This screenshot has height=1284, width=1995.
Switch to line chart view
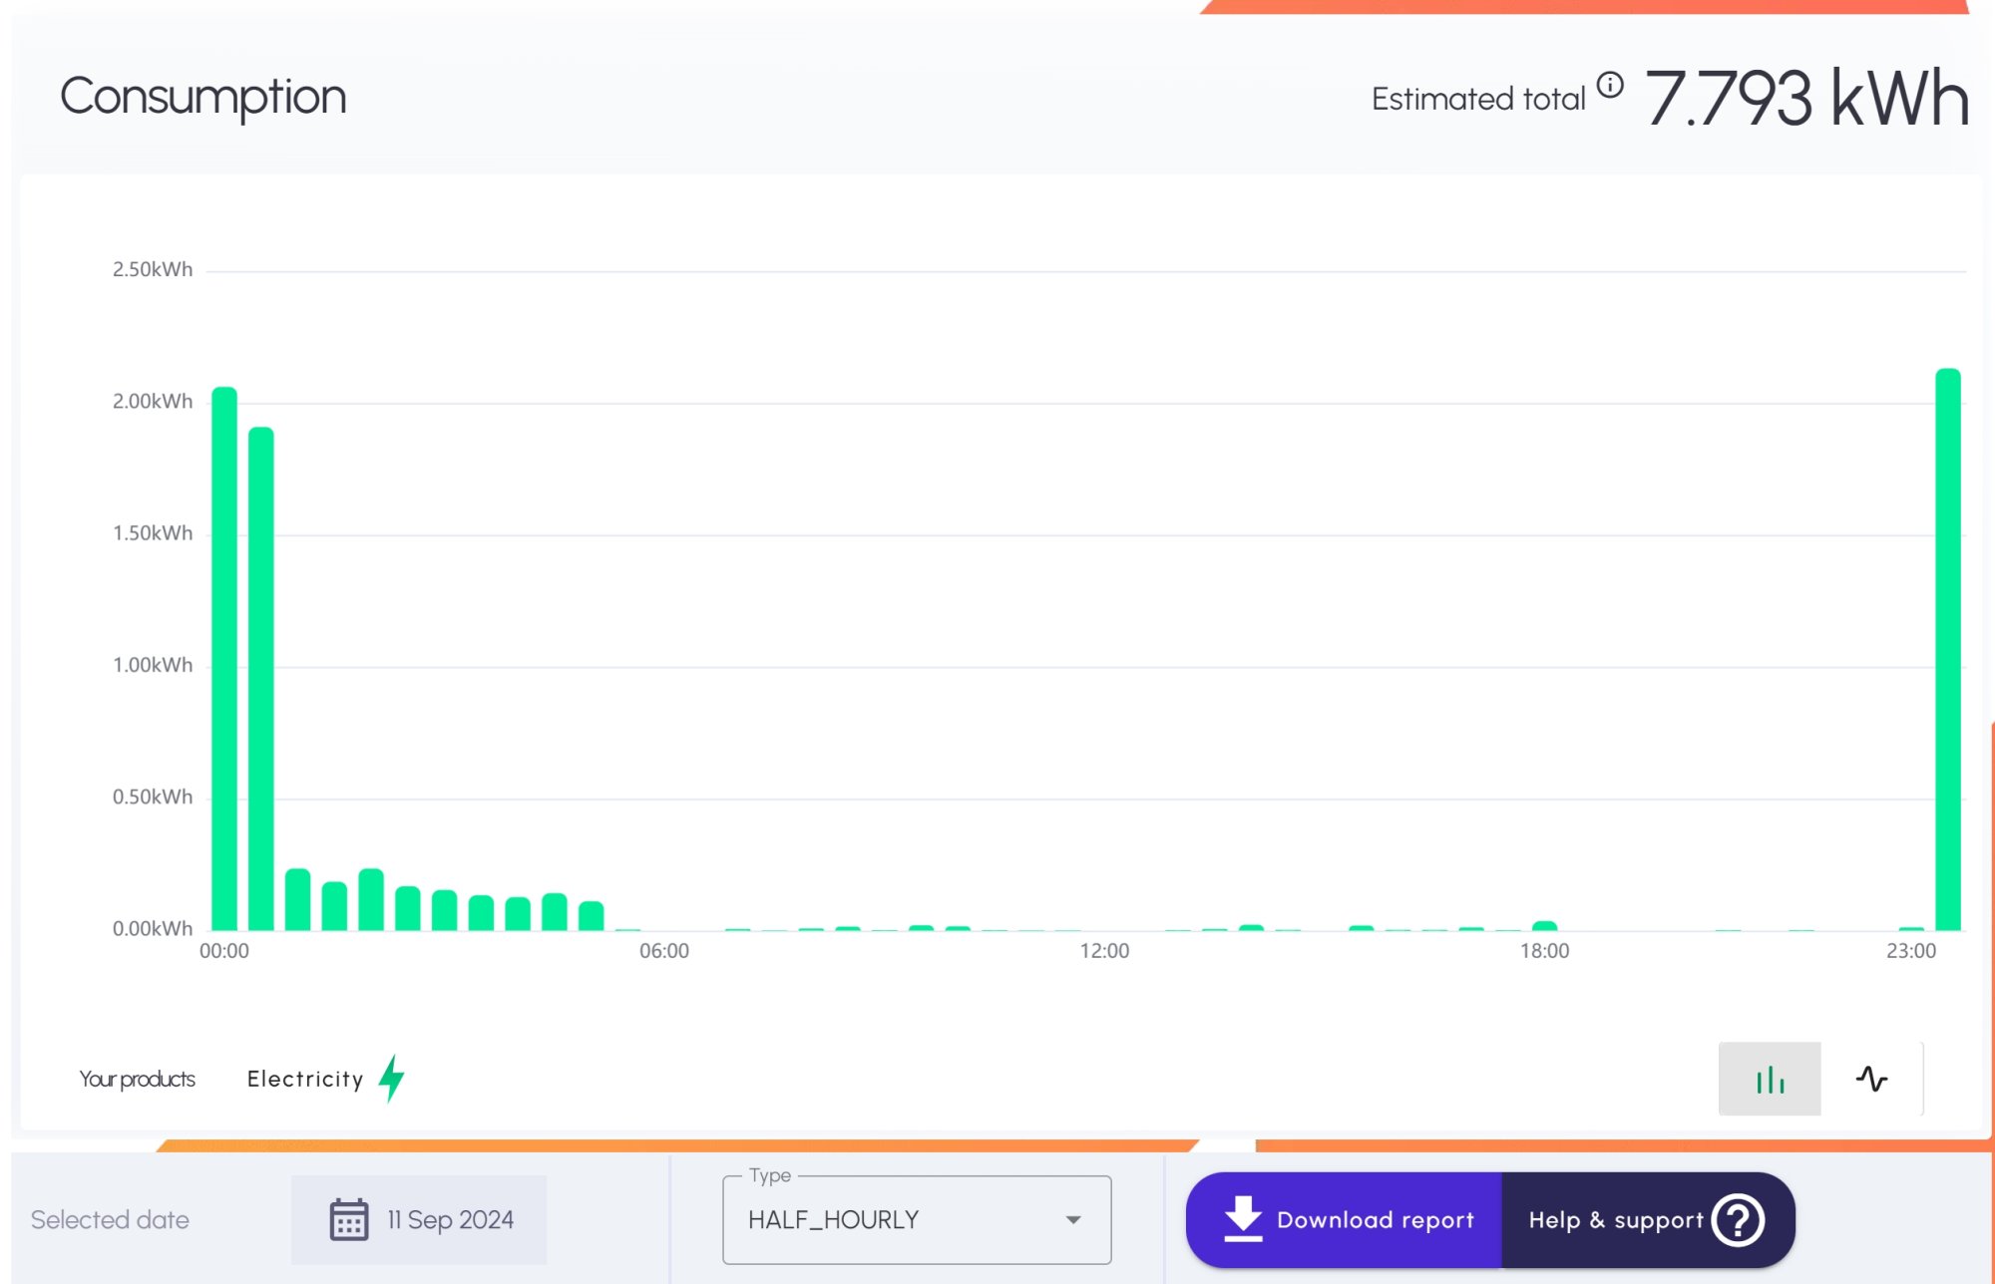[x=1871, y=1079]
